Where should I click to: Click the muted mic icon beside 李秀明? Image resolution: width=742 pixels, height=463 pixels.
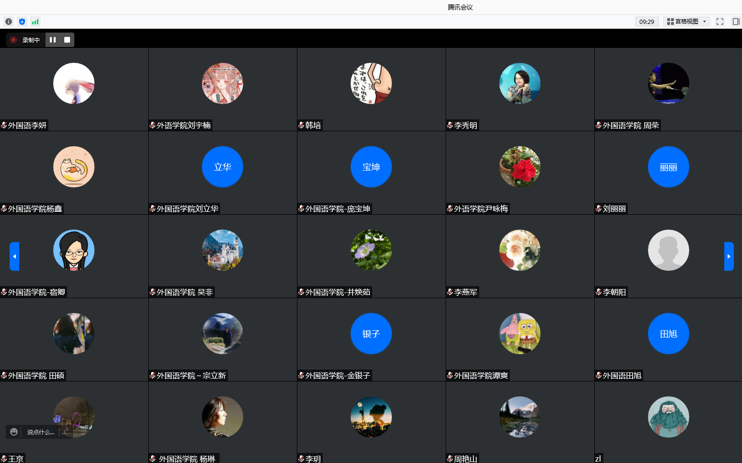click(x=450, y=125)
